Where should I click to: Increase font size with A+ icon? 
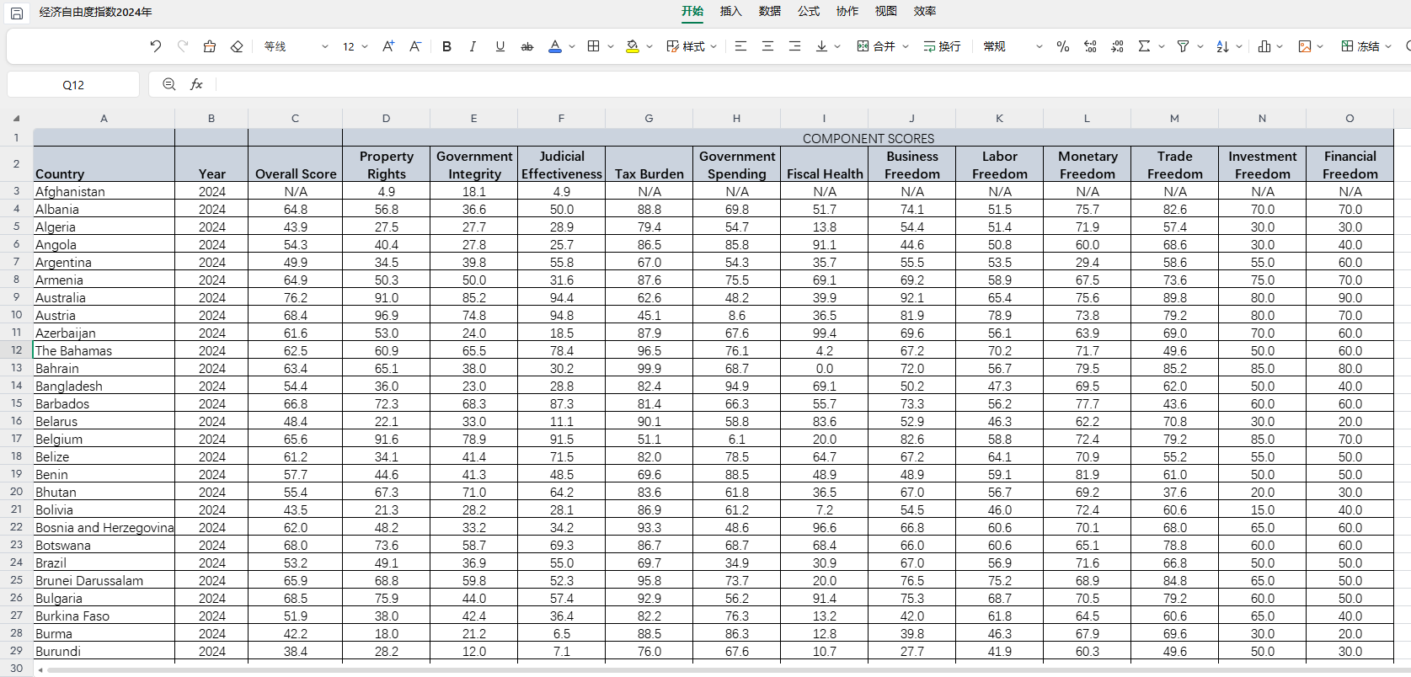pyautogui.click(x=388, y=46)
